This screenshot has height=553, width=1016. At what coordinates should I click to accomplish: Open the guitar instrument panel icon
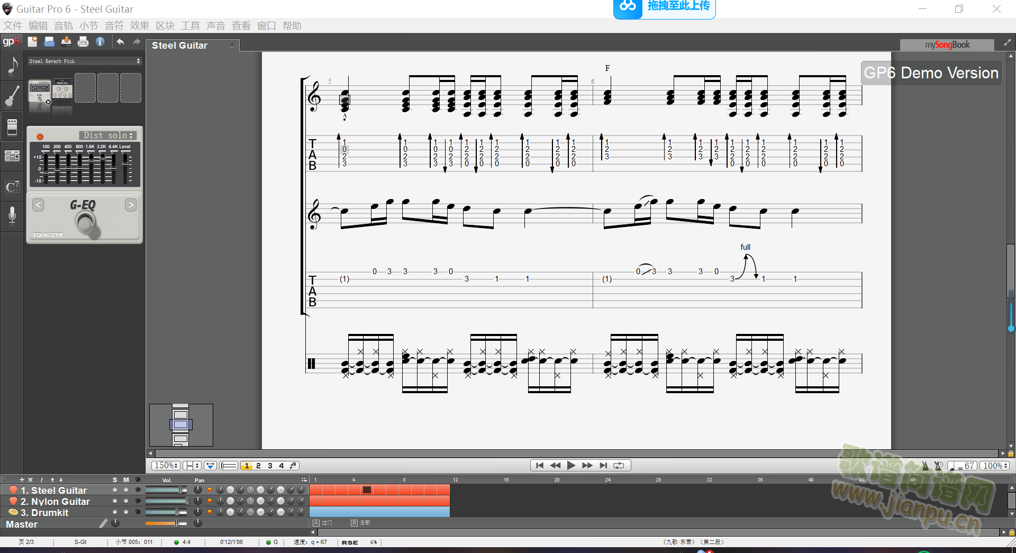tap(12, 96)
